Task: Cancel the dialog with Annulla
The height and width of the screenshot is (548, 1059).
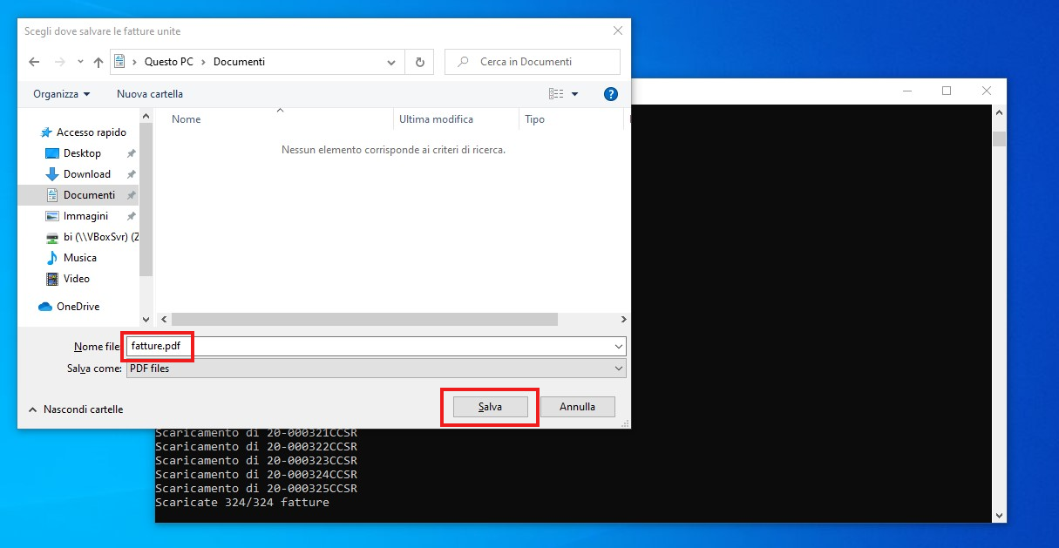Action: click(577, 407)
